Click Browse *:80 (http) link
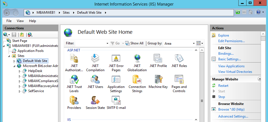 pos(231,109)
